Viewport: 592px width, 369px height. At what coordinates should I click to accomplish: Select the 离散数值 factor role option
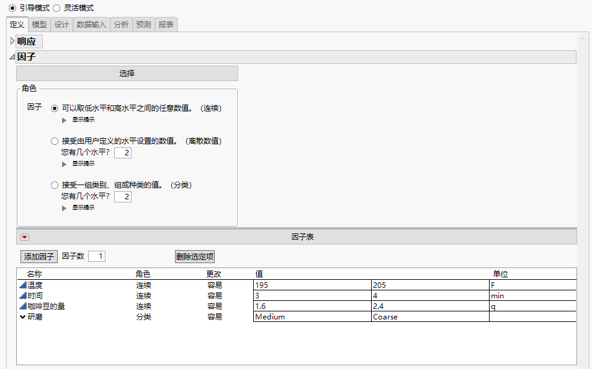(x=55, y=141)
